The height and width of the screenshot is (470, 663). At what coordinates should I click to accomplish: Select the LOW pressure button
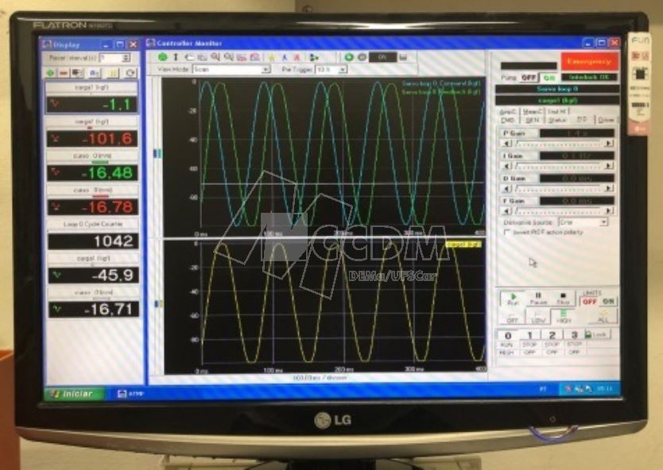538,316
